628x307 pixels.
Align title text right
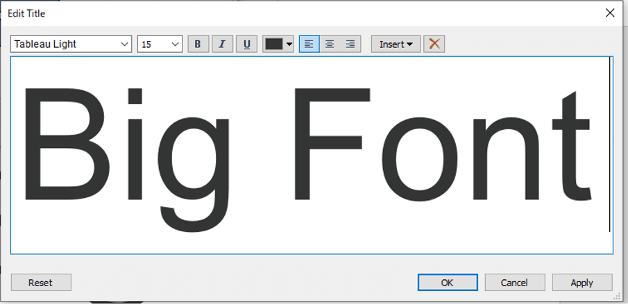[350, 44]
